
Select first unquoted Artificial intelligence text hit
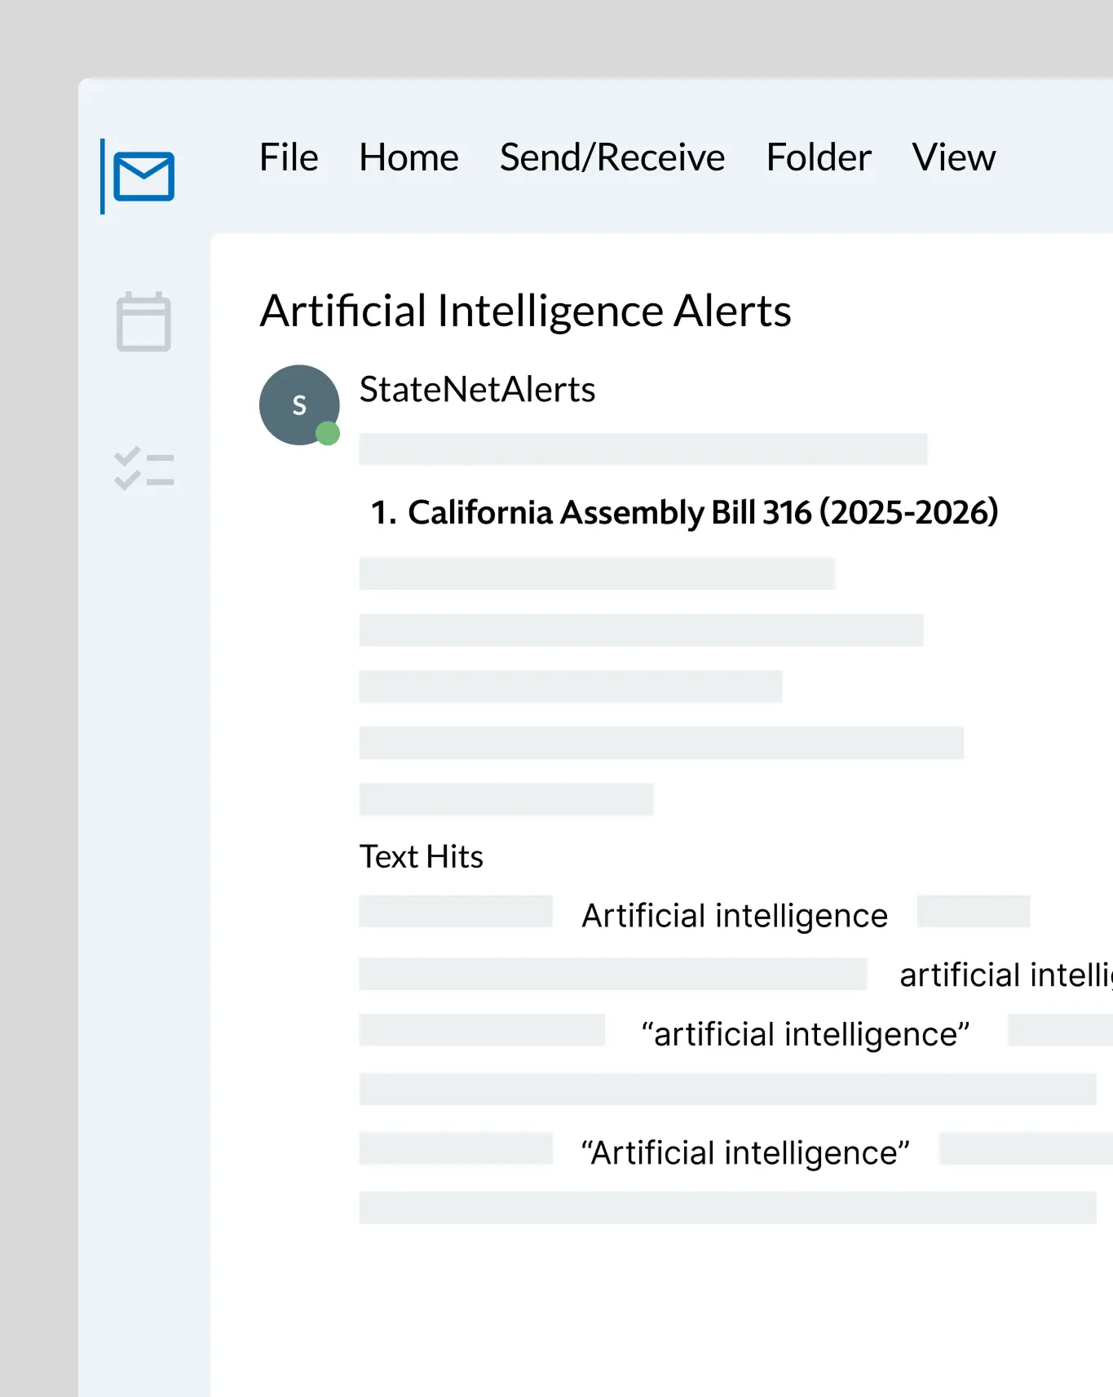(734, 916)
